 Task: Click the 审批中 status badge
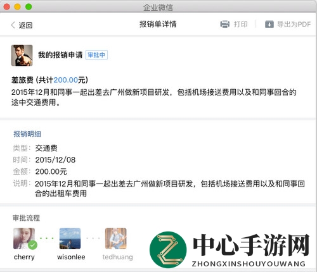point(96,55)
